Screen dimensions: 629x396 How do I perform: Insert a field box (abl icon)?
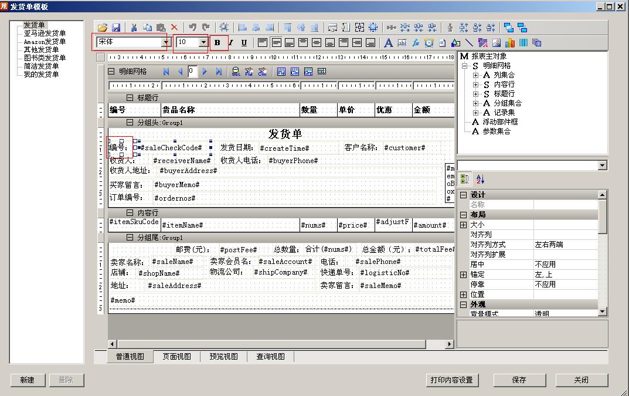click(402, 43)
